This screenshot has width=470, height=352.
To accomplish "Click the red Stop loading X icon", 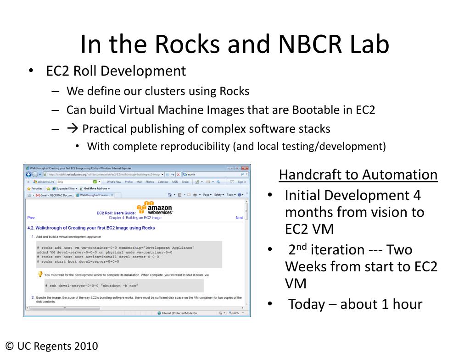I will pyautogui.click(x=178, y=174).
